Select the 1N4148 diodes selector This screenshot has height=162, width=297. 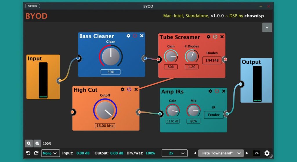point(212,60)
